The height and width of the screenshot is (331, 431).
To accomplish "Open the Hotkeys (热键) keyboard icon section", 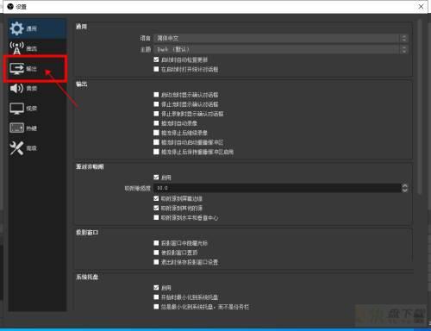I will tap(16, 128).
